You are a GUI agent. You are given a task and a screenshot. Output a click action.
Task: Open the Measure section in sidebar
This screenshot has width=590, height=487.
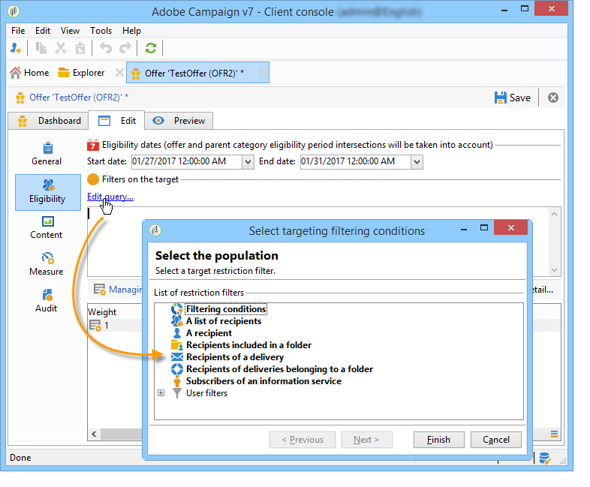tap(47, 264)
